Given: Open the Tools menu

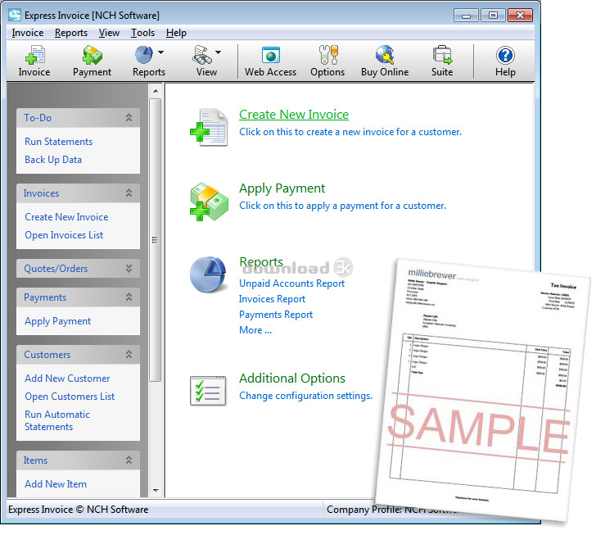Looking at the screenshot, I should click(x=143, y=33).
